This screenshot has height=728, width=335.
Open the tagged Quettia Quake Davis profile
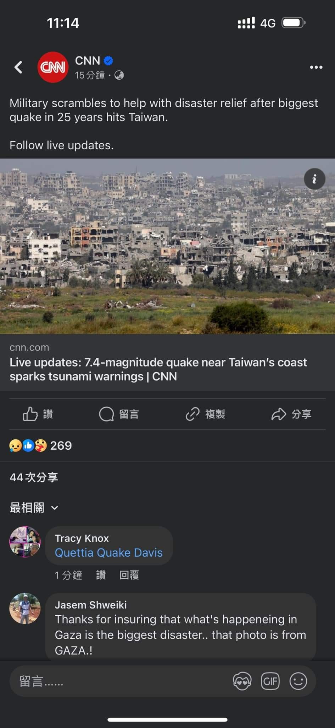click(x=108, y=553)
